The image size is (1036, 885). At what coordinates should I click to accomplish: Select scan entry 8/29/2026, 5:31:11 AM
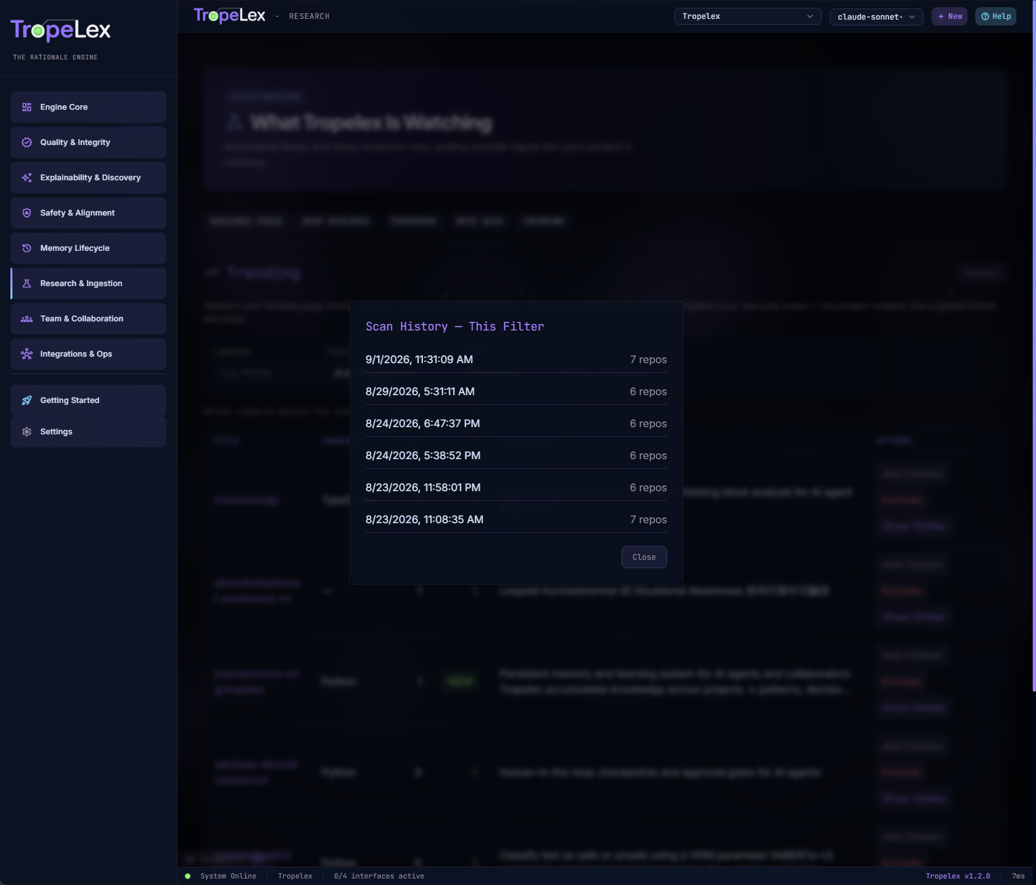(x=516, y=392)
